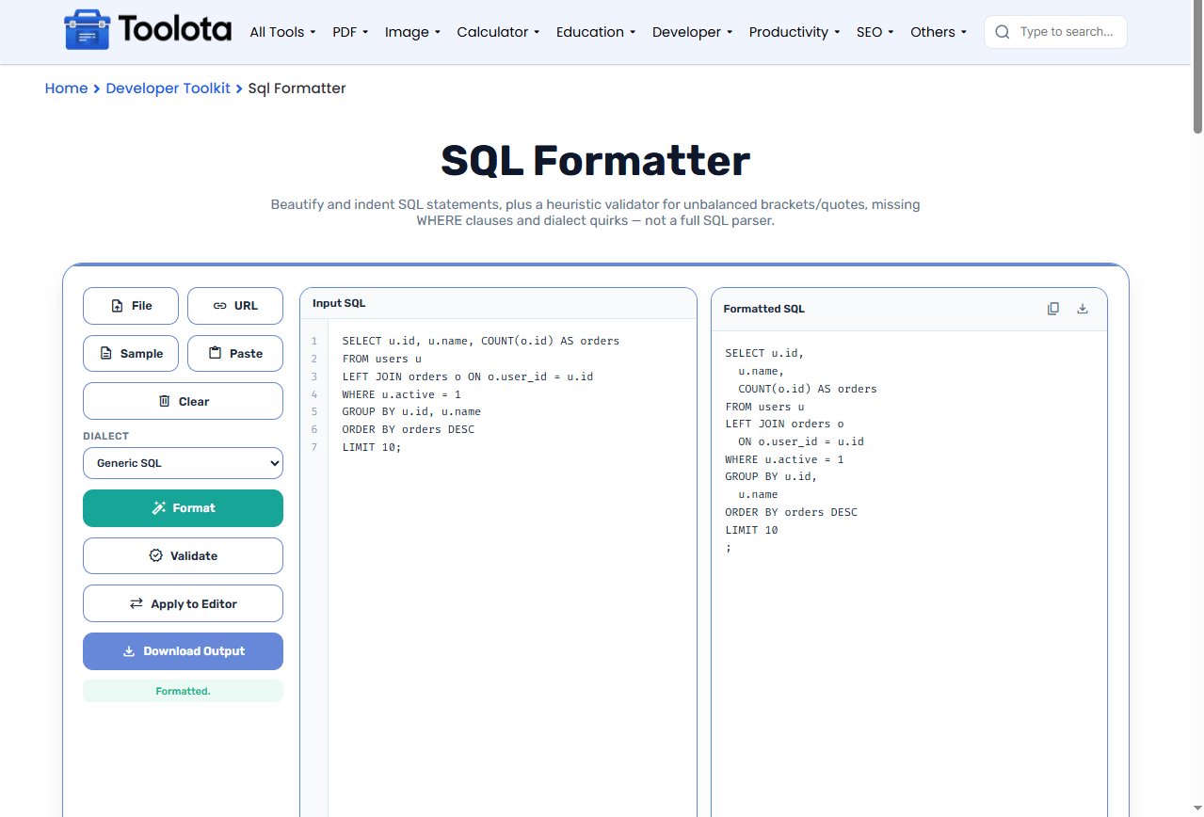Image resolution: width=1204 pixels, height=817 pixels.
Task: Clear the SQL input
Action: click(183, 401)
